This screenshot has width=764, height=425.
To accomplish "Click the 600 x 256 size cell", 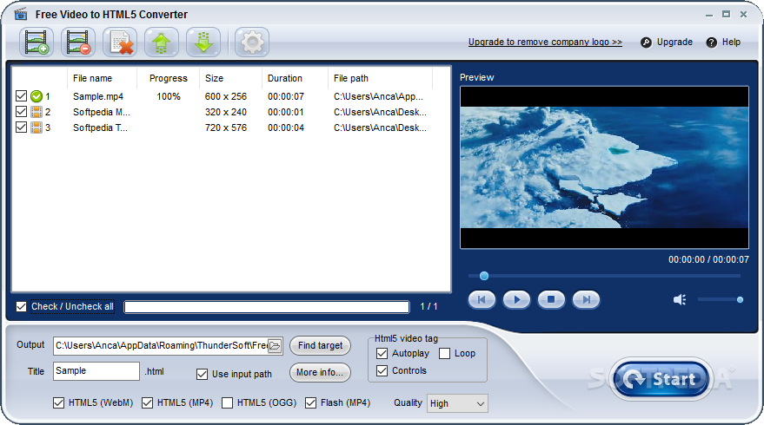I will [x=226, y=97].
